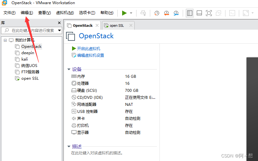Screen dimensions: 258x161
Task: Click the green Power On toolbar button
Action: 124,13
